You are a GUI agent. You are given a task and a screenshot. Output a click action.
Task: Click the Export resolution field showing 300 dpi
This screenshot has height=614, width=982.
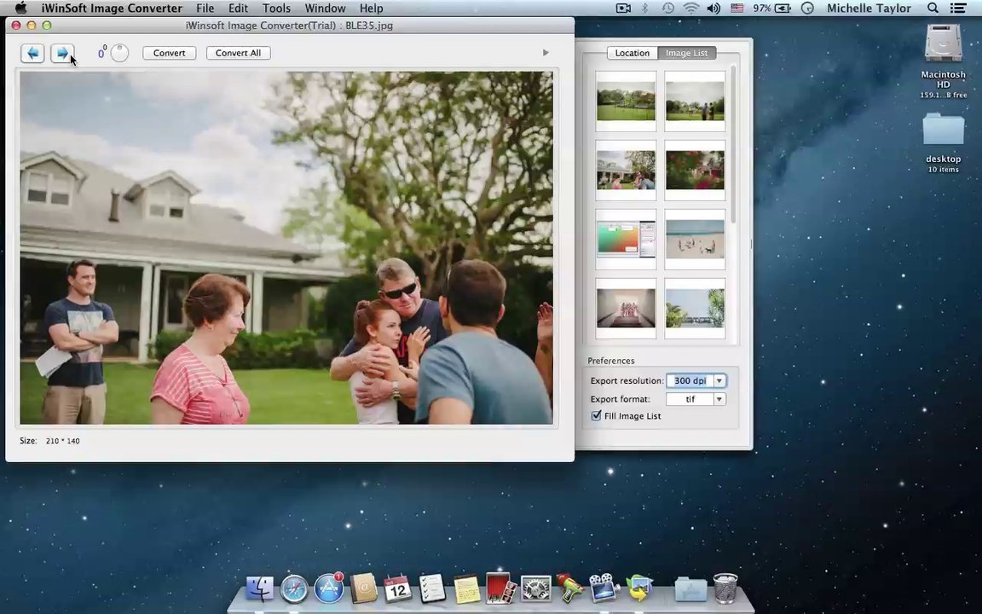689,381
